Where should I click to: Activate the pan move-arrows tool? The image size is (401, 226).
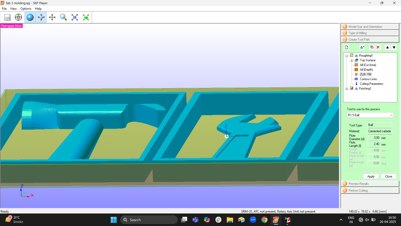coord(52,17)
